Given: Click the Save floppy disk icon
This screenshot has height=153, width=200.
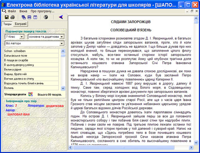Looking at the screenshot, I should pyautogui.click(x=6, y=17).
